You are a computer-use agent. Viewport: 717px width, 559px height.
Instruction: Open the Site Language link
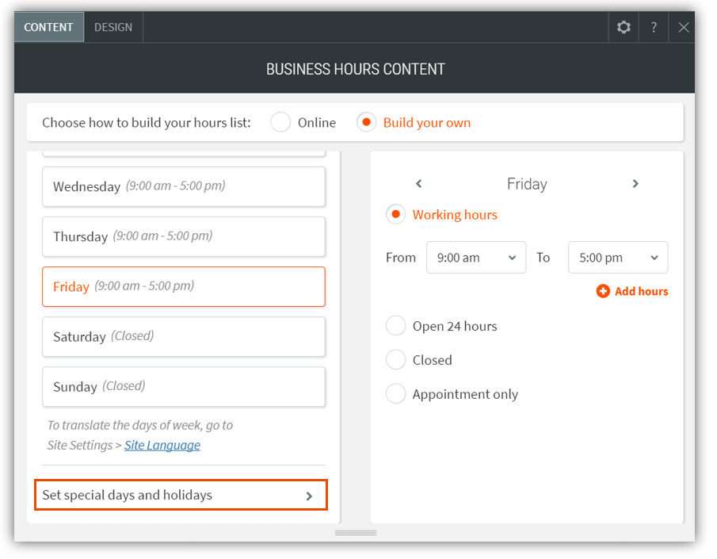click(162, 445)
